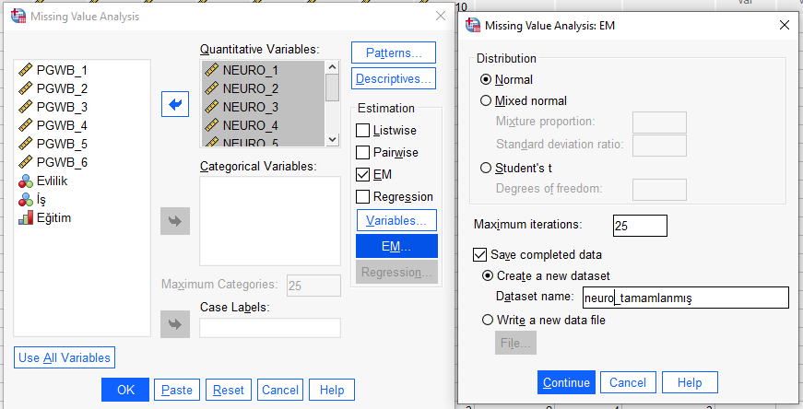Select the Eğitim ordinal variable
This screenshot has height=409, width=803.
[44, 217]
